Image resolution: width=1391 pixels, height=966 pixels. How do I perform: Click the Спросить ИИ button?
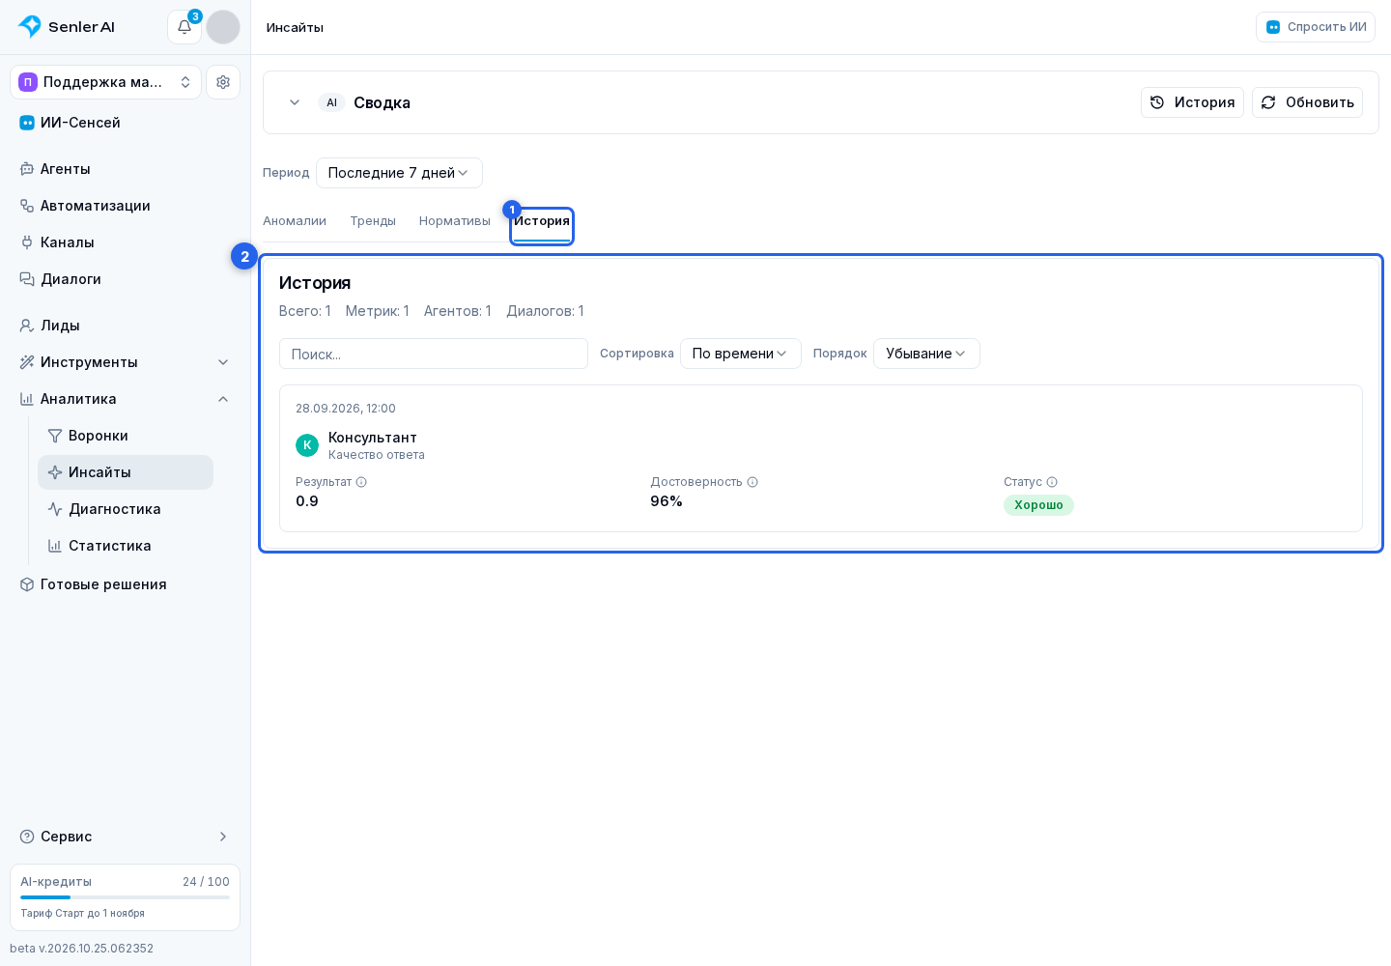[1316, 27]
